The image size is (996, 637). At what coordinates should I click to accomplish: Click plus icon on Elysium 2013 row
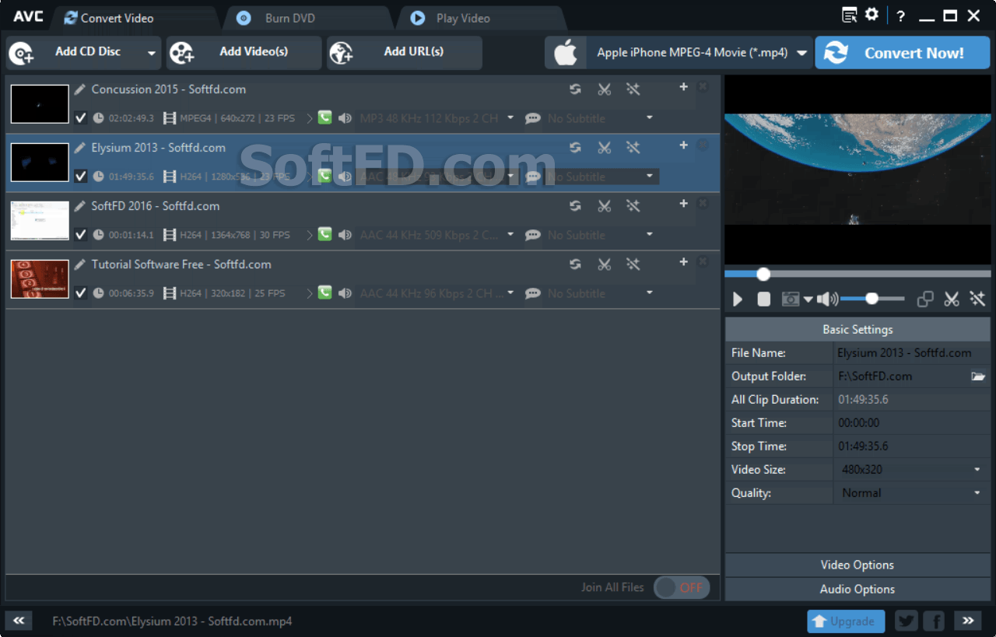683,145
